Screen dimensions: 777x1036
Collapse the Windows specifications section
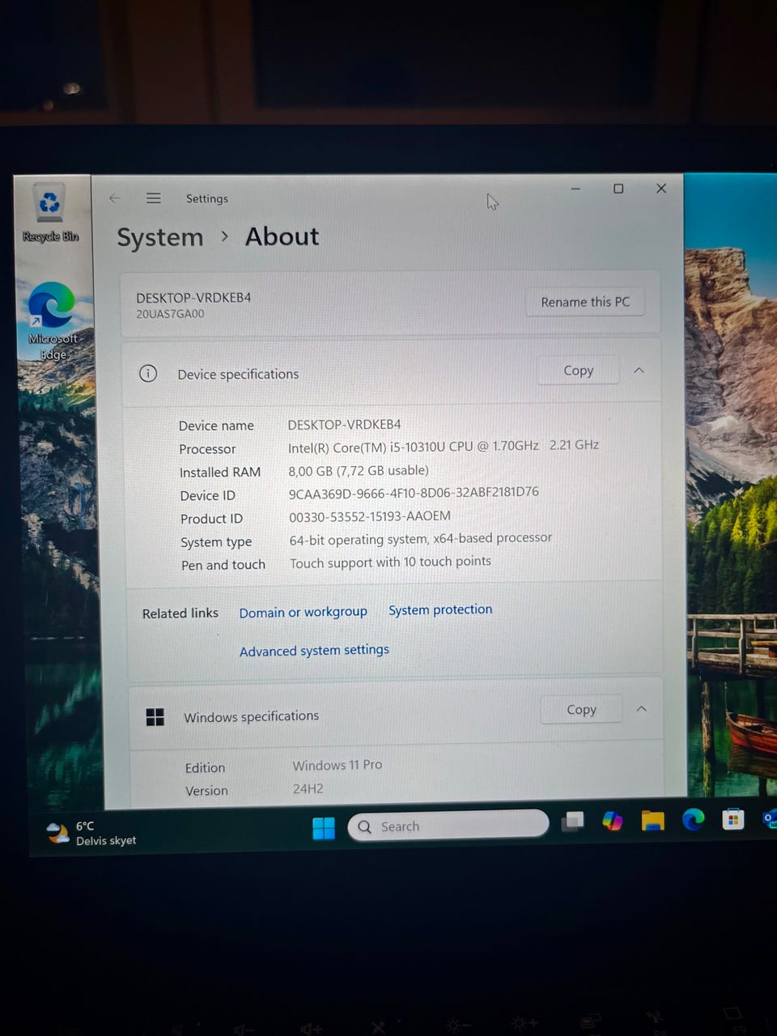click(x=641, y=709)
